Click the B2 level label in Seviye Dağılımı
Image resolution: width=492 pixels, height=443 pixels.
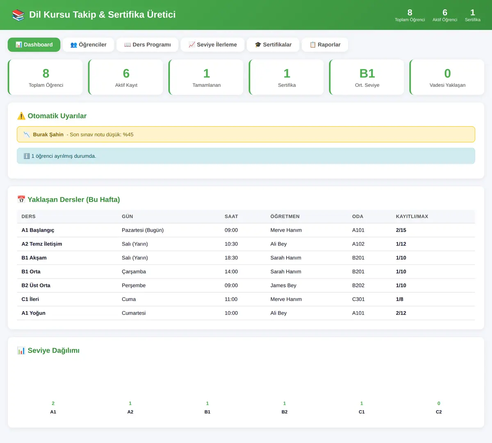pos(285,412)
